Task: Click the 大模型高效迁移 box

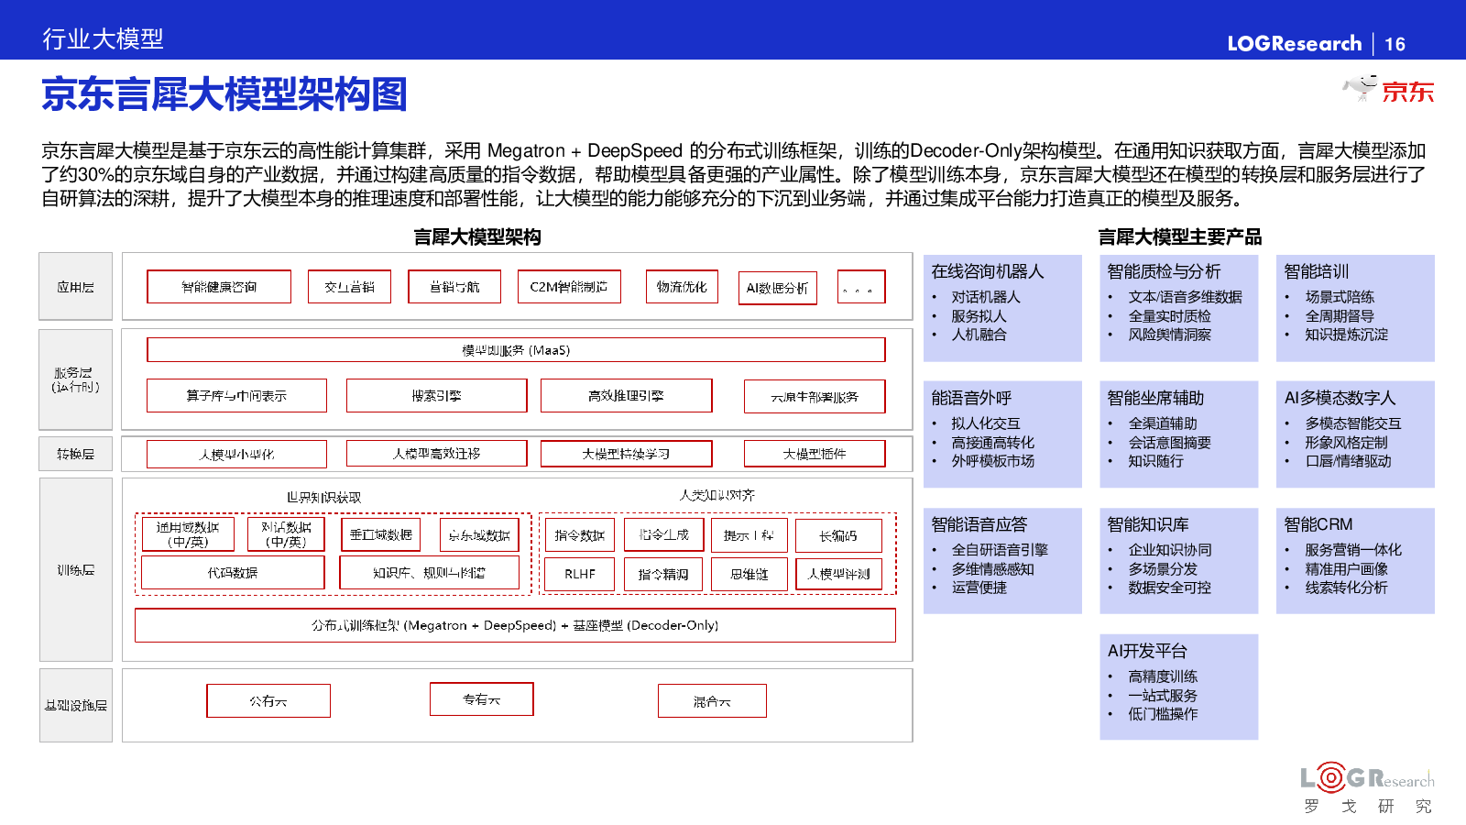Action: coord(436,453)
